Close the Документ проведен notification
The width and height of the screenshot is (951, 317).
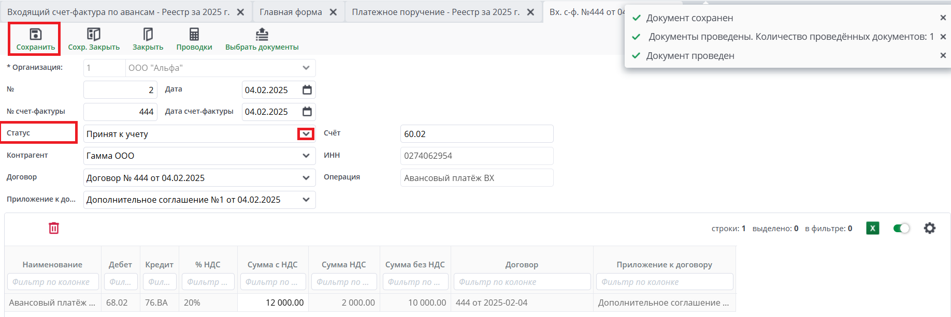[943, 55]
